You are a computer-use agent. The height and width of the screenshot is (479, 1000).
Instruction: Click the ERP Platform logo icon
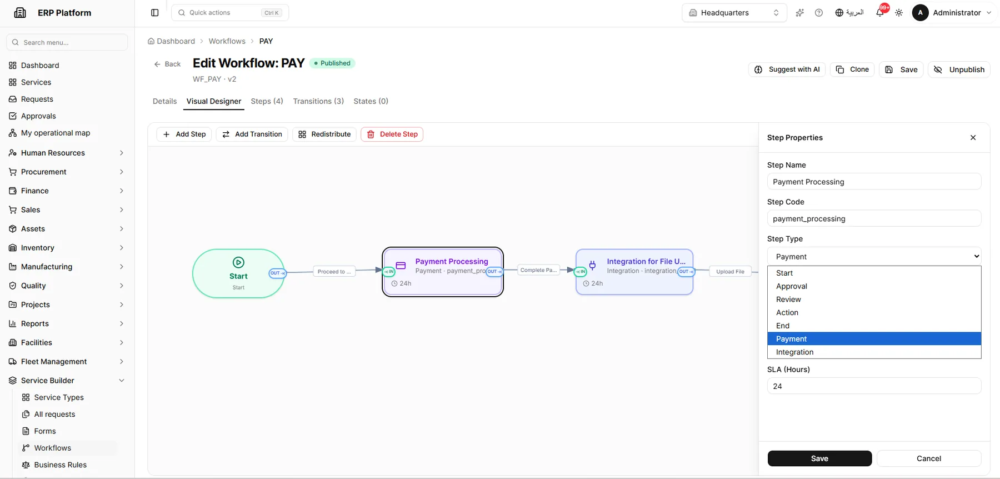pos(20,12)
